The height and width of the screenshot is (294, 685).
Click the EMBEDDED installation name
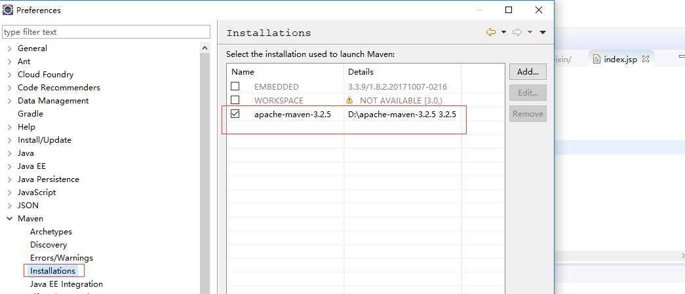tap(277, 87)
